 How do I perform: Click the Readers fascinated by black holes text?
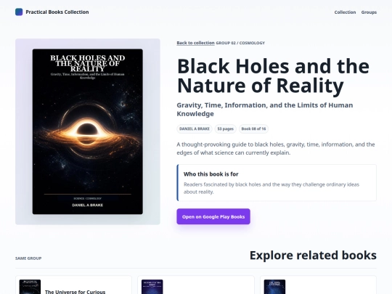tap(271, 188)
